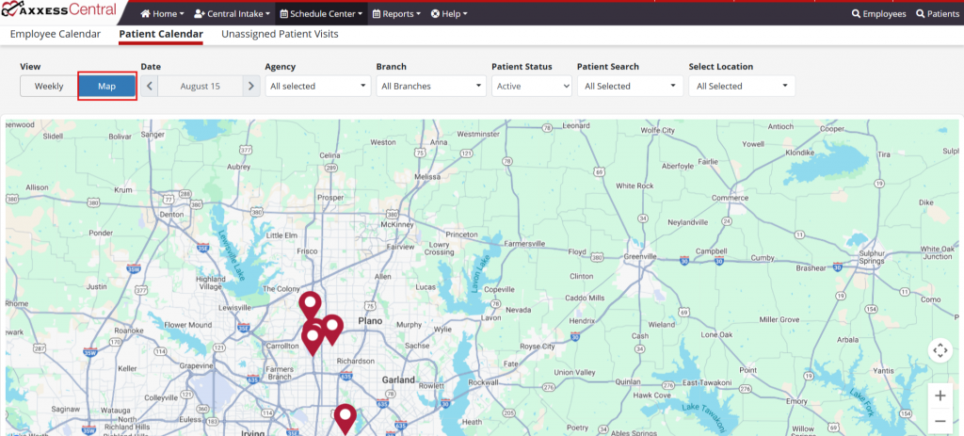Viewport: 964px width, 436px height.
Task: Open Unassigned Patient Visits tab
Action: [x=280, y=35]
